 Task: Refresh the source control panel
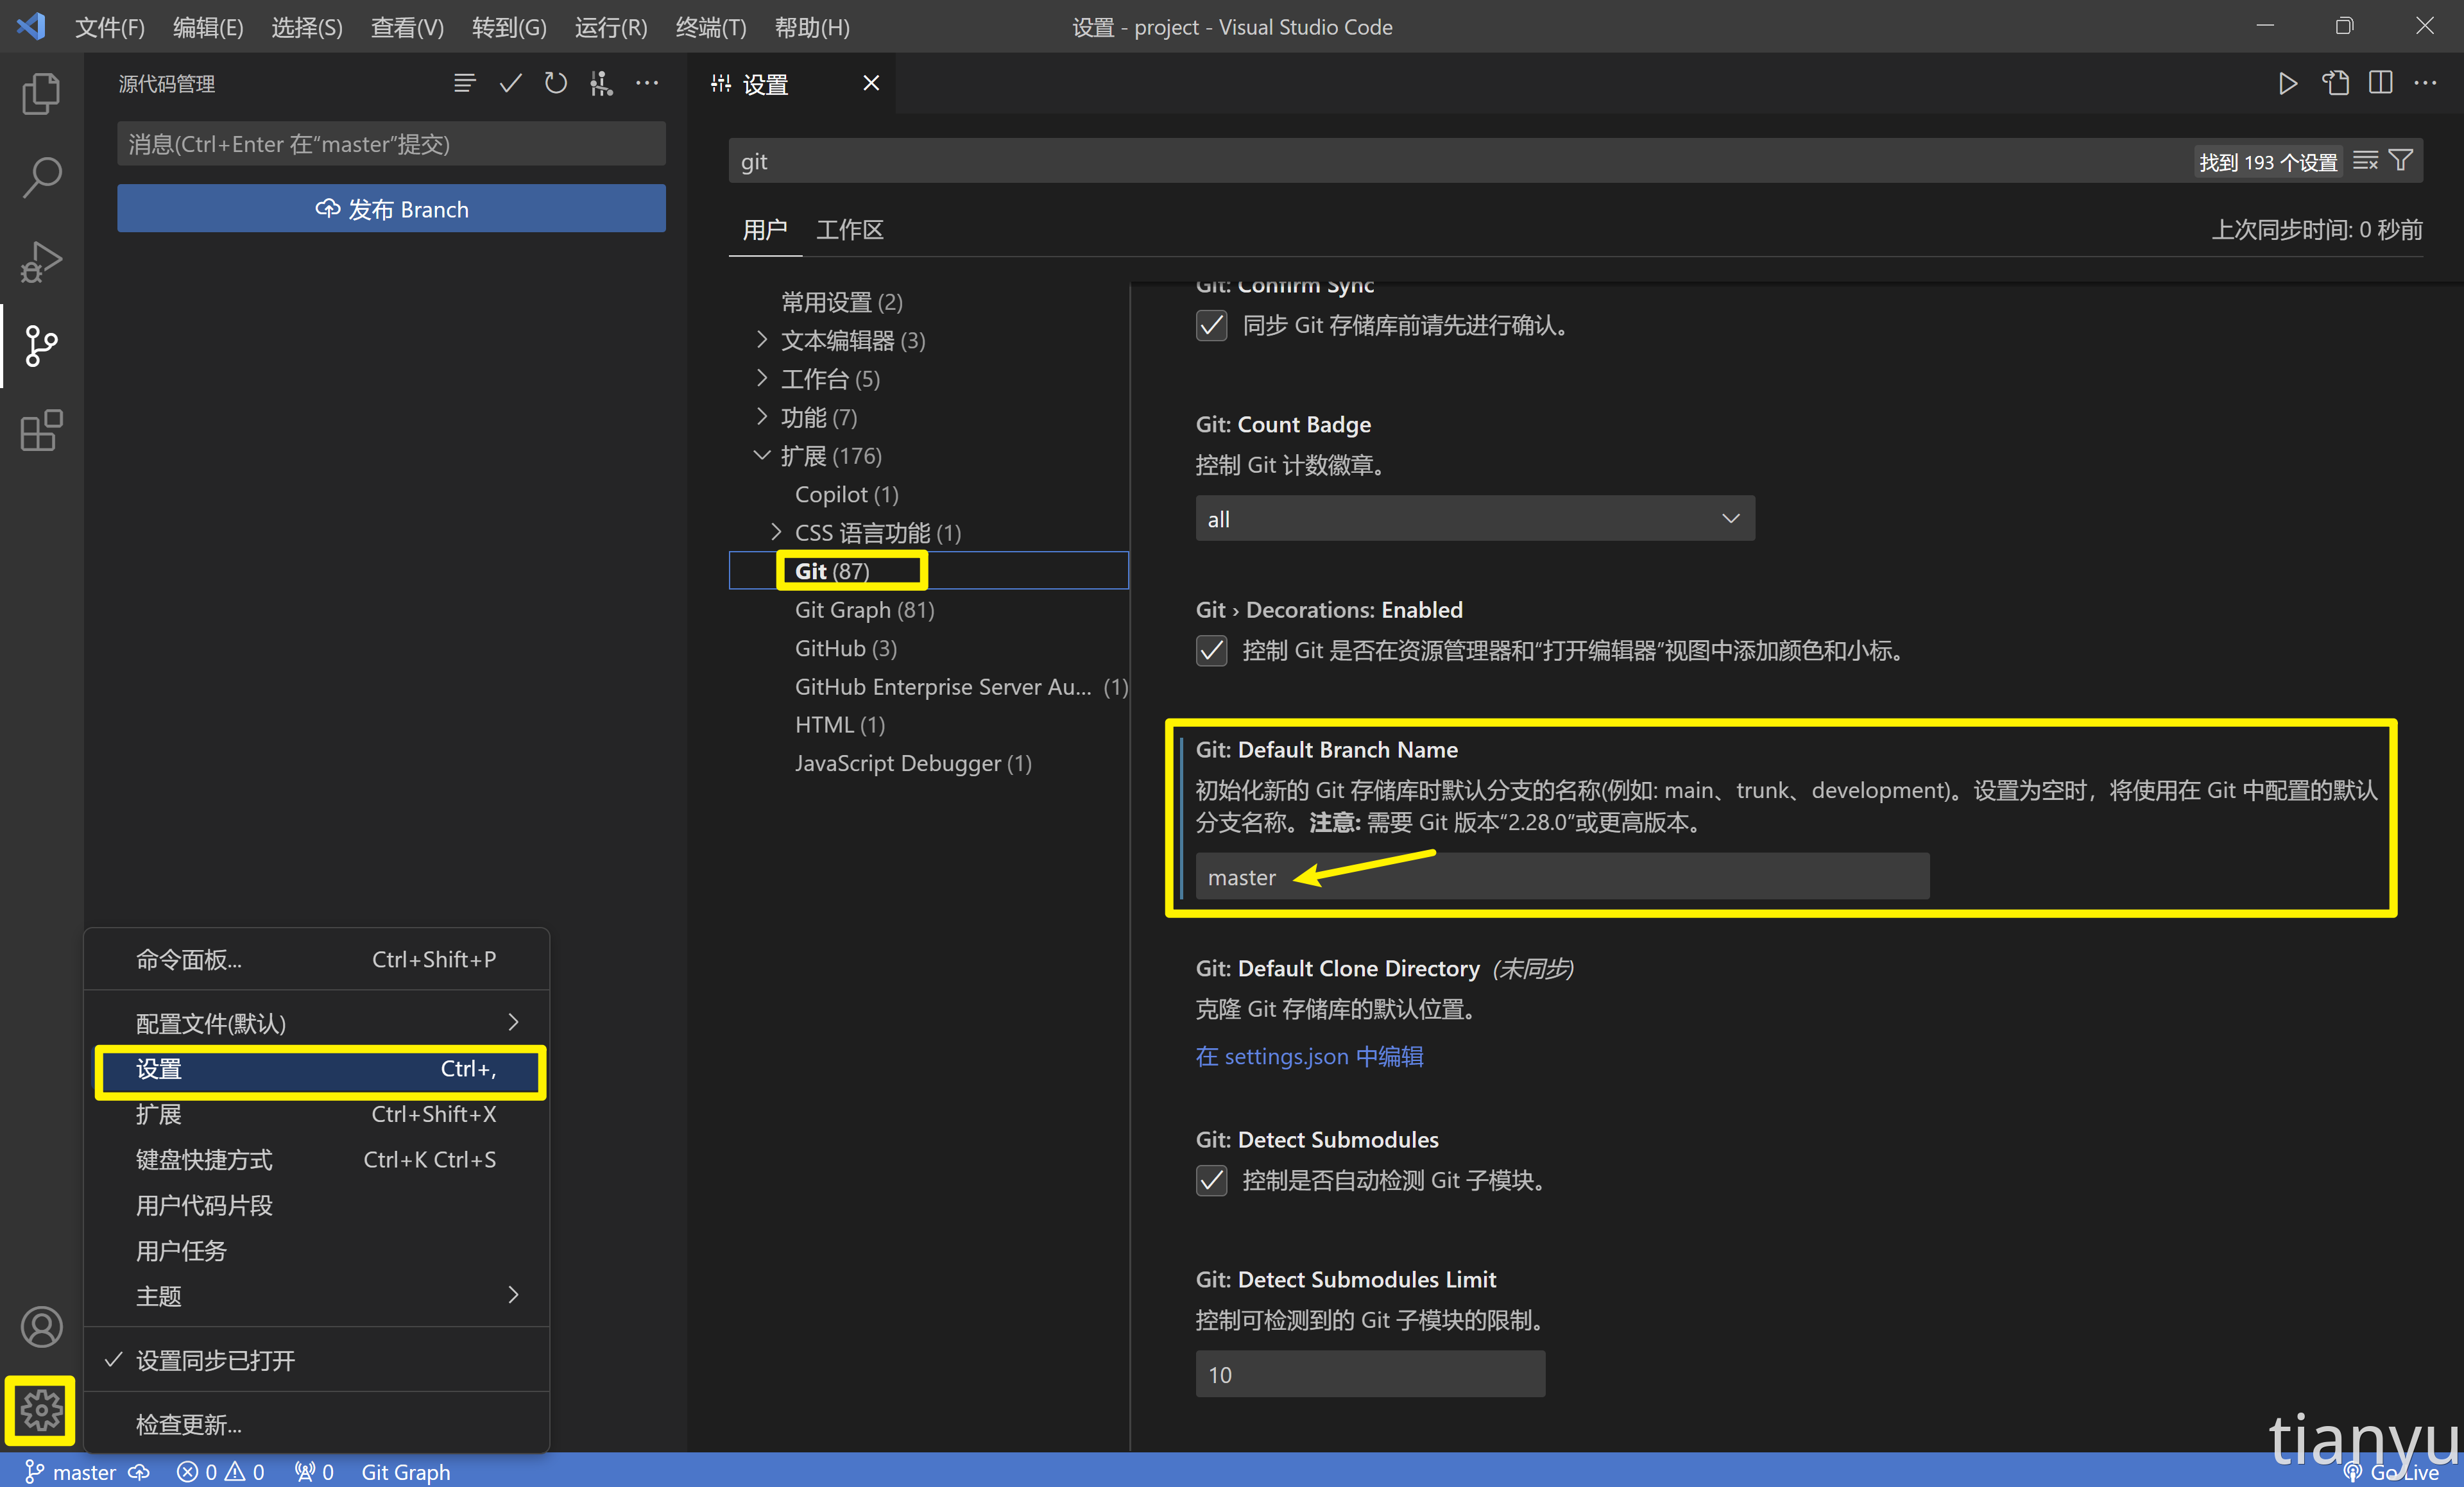click(556, 83)
